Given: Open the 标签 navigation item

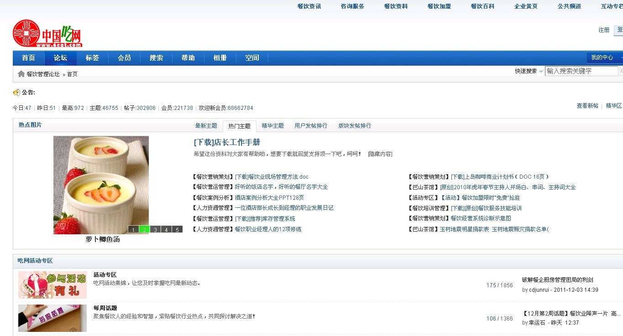Looking at the screenshot, I should 92,58.
